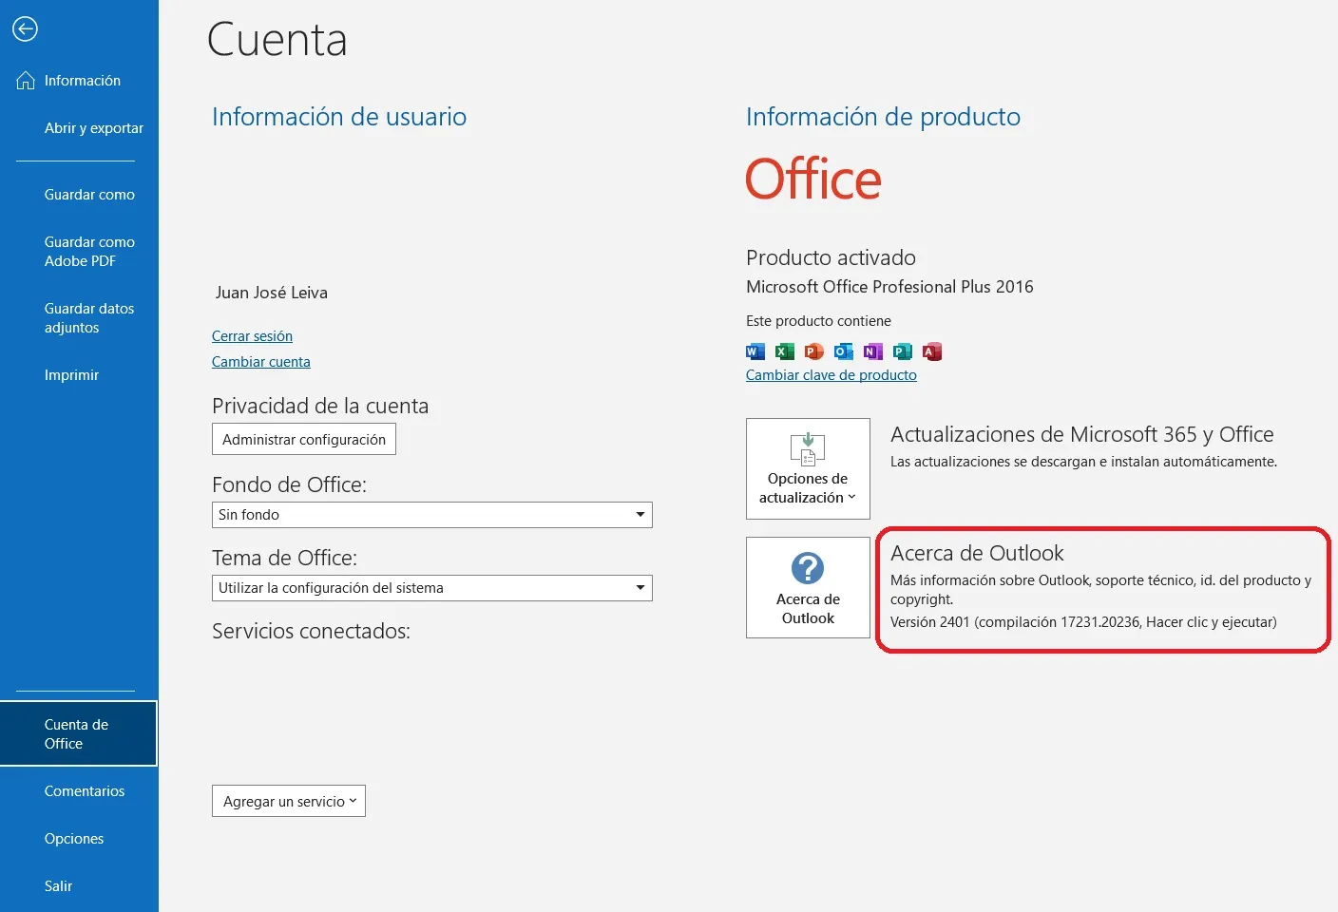Click the Acerca de Outlook question-mark button

[x=808, y=587]
